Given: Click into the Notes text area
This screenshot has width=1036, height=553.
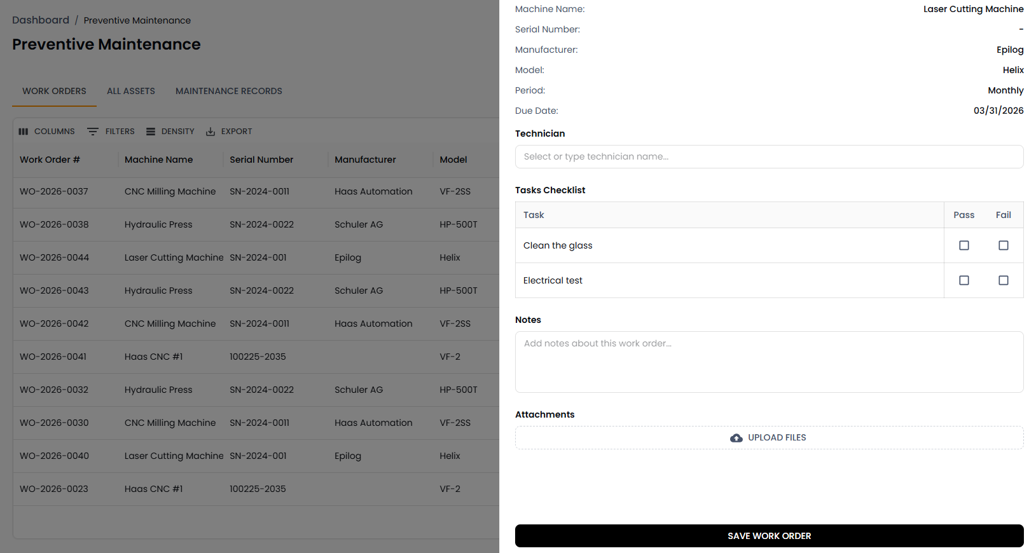Looking at the screenshot, I should pos(769,362).
